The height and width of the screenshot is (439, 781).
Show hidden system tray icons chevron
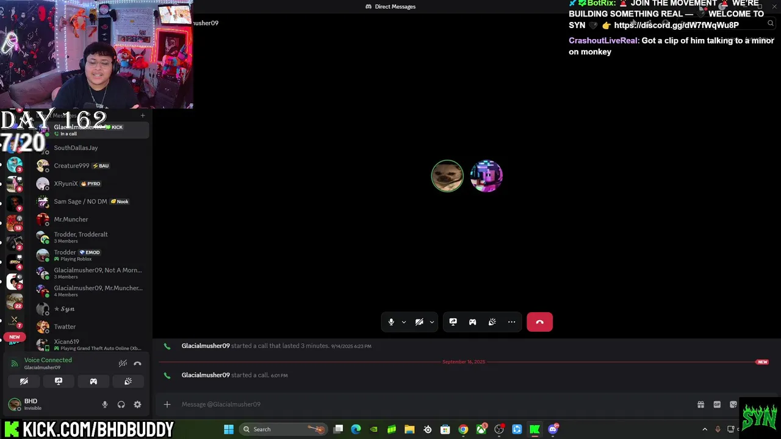[705, 429]
